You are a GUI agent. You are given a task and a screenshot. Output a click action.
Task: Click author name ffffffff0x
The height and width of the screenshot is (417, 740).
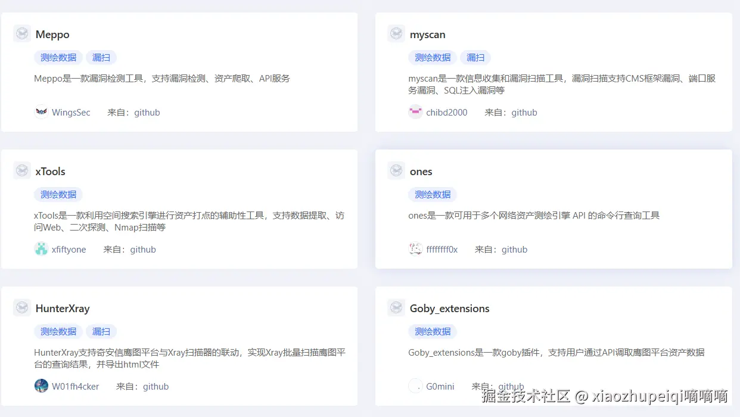click(x=442, y=250)
